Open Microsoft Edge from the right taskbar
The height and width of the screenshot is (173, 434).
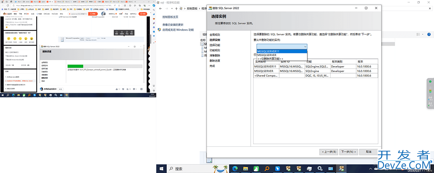[235, 168]
